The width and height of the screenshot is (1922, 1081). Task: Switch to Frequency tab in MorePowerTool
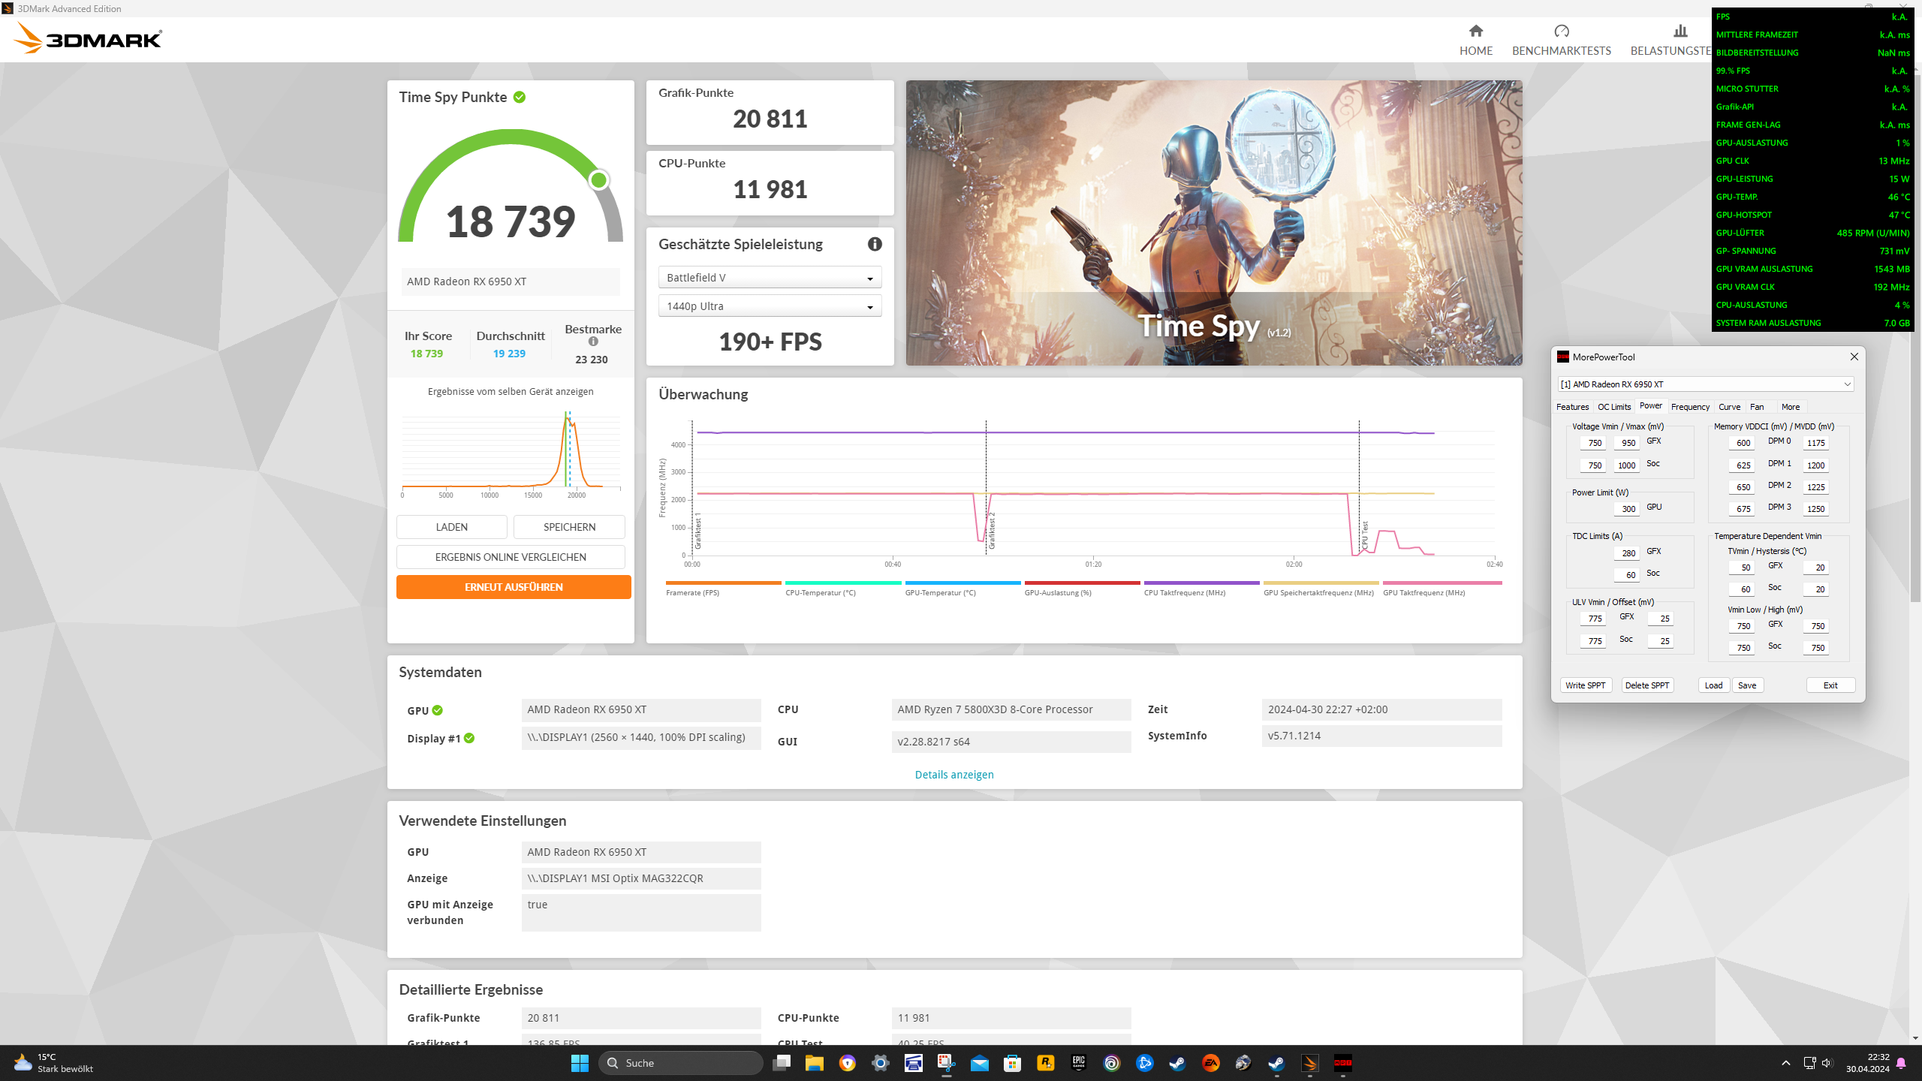pos(1689,407)
